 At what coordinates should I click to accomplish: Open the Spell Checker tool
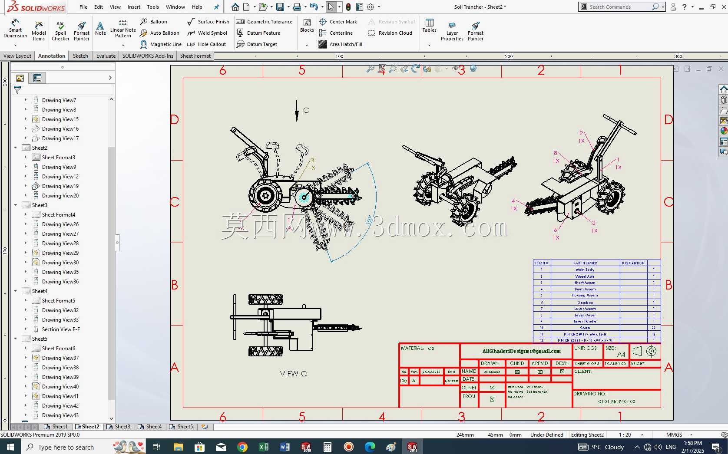coord(60,30)
